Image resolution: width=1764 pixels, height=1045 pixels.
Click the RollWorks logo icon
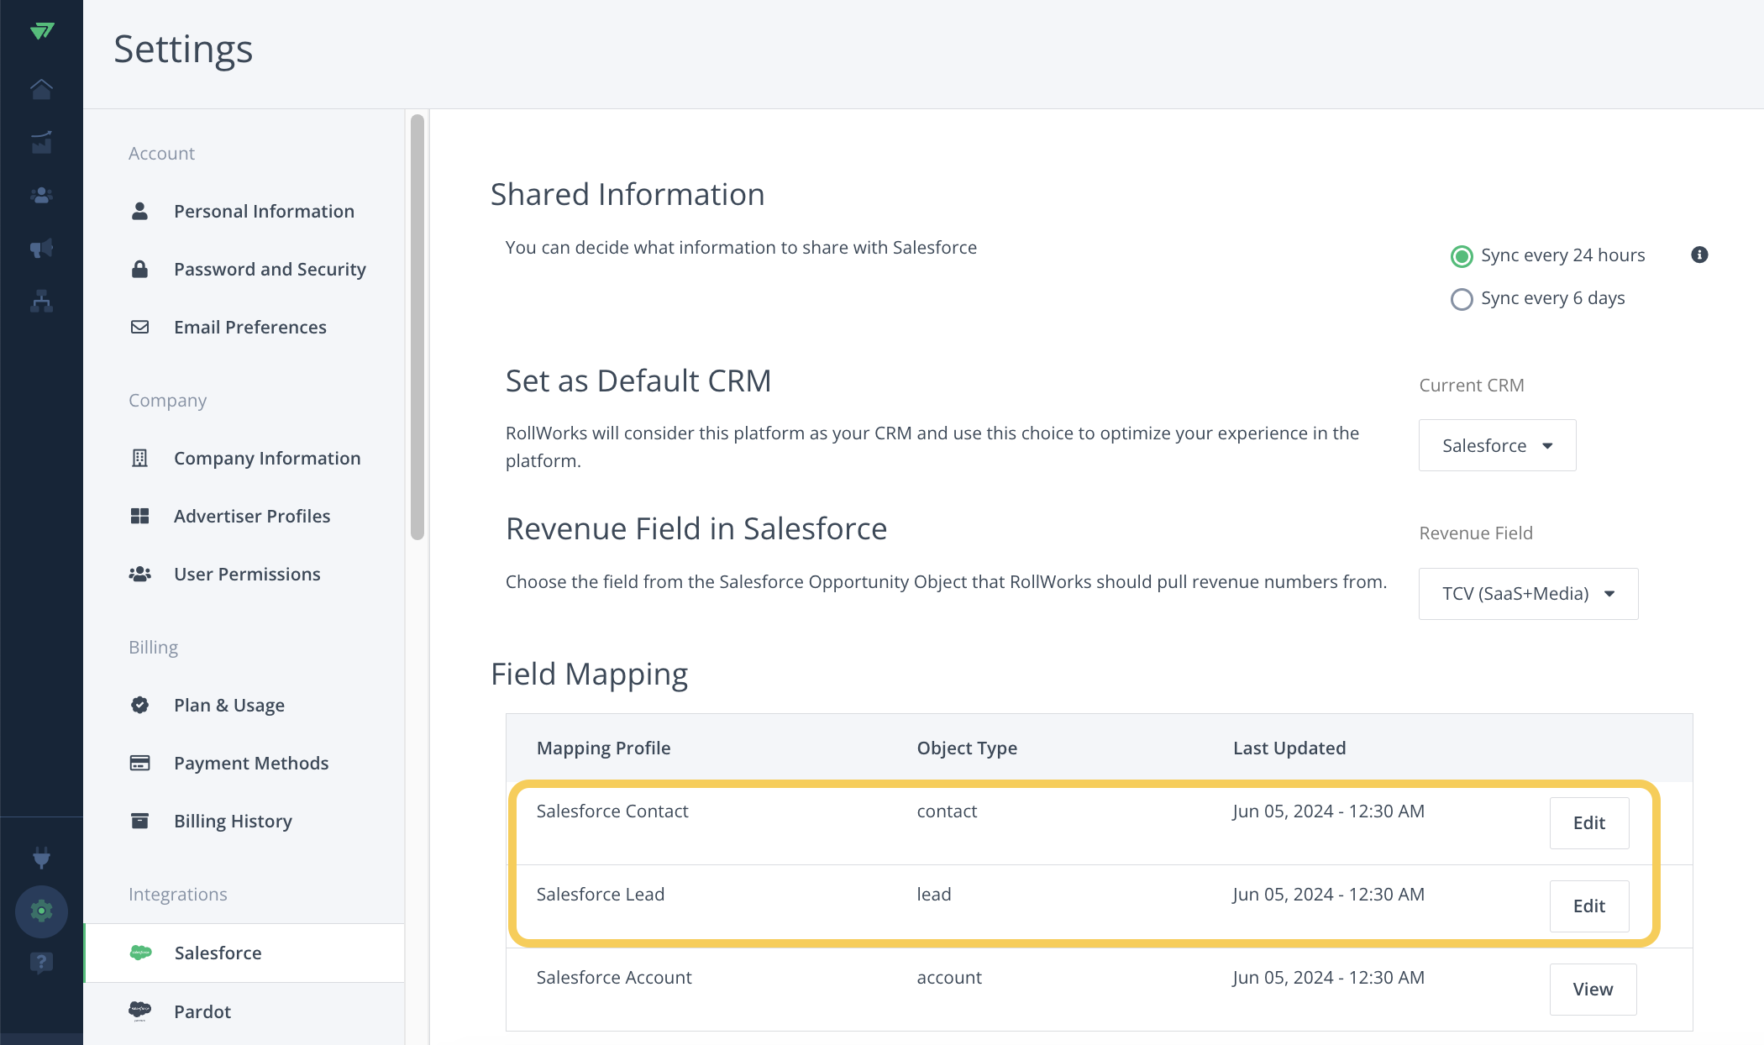41,31
